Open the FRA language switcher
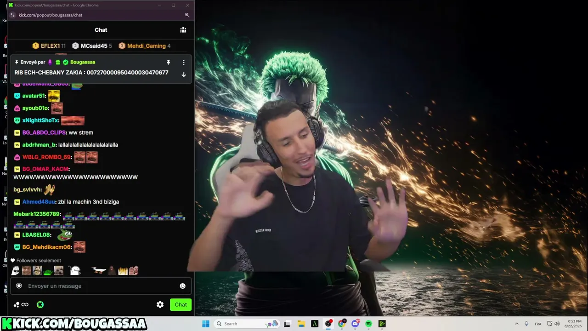Image resolution: width=588 pixels, height=331 pixels. (538, 324)
